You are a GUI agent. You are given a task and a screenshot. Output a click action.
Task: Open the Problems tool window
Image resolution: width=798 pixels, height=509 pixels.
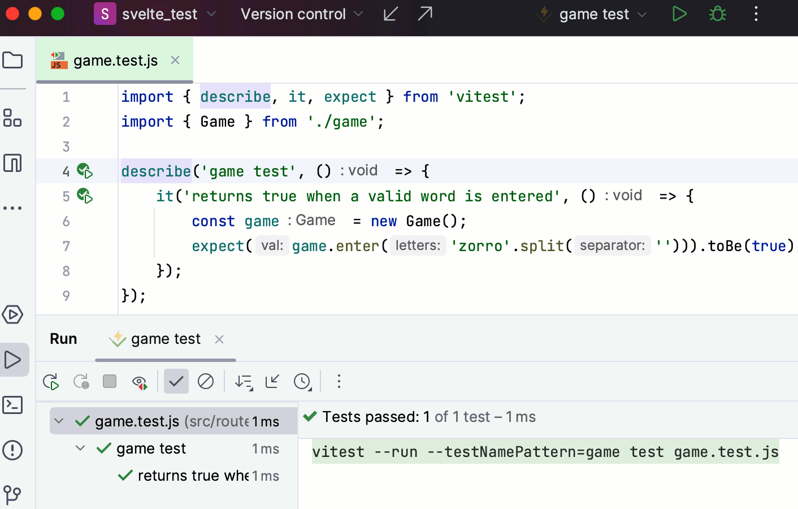coord(12,450)
